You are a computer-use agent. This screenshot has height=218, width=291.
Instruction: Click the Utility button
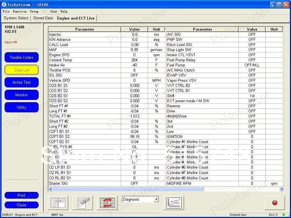pyautogui.click(x=22, y=107)
